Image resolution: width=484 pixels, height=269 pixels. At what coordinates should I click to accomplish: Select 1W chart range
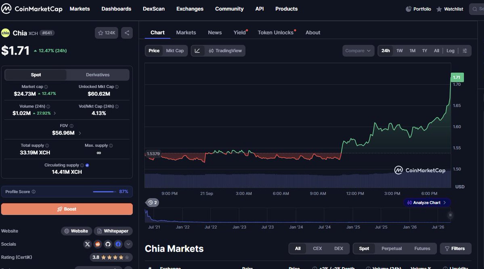coord(399,50)
